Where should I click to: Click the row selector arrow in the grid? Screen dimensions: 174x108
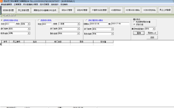(x=1, y=44)
